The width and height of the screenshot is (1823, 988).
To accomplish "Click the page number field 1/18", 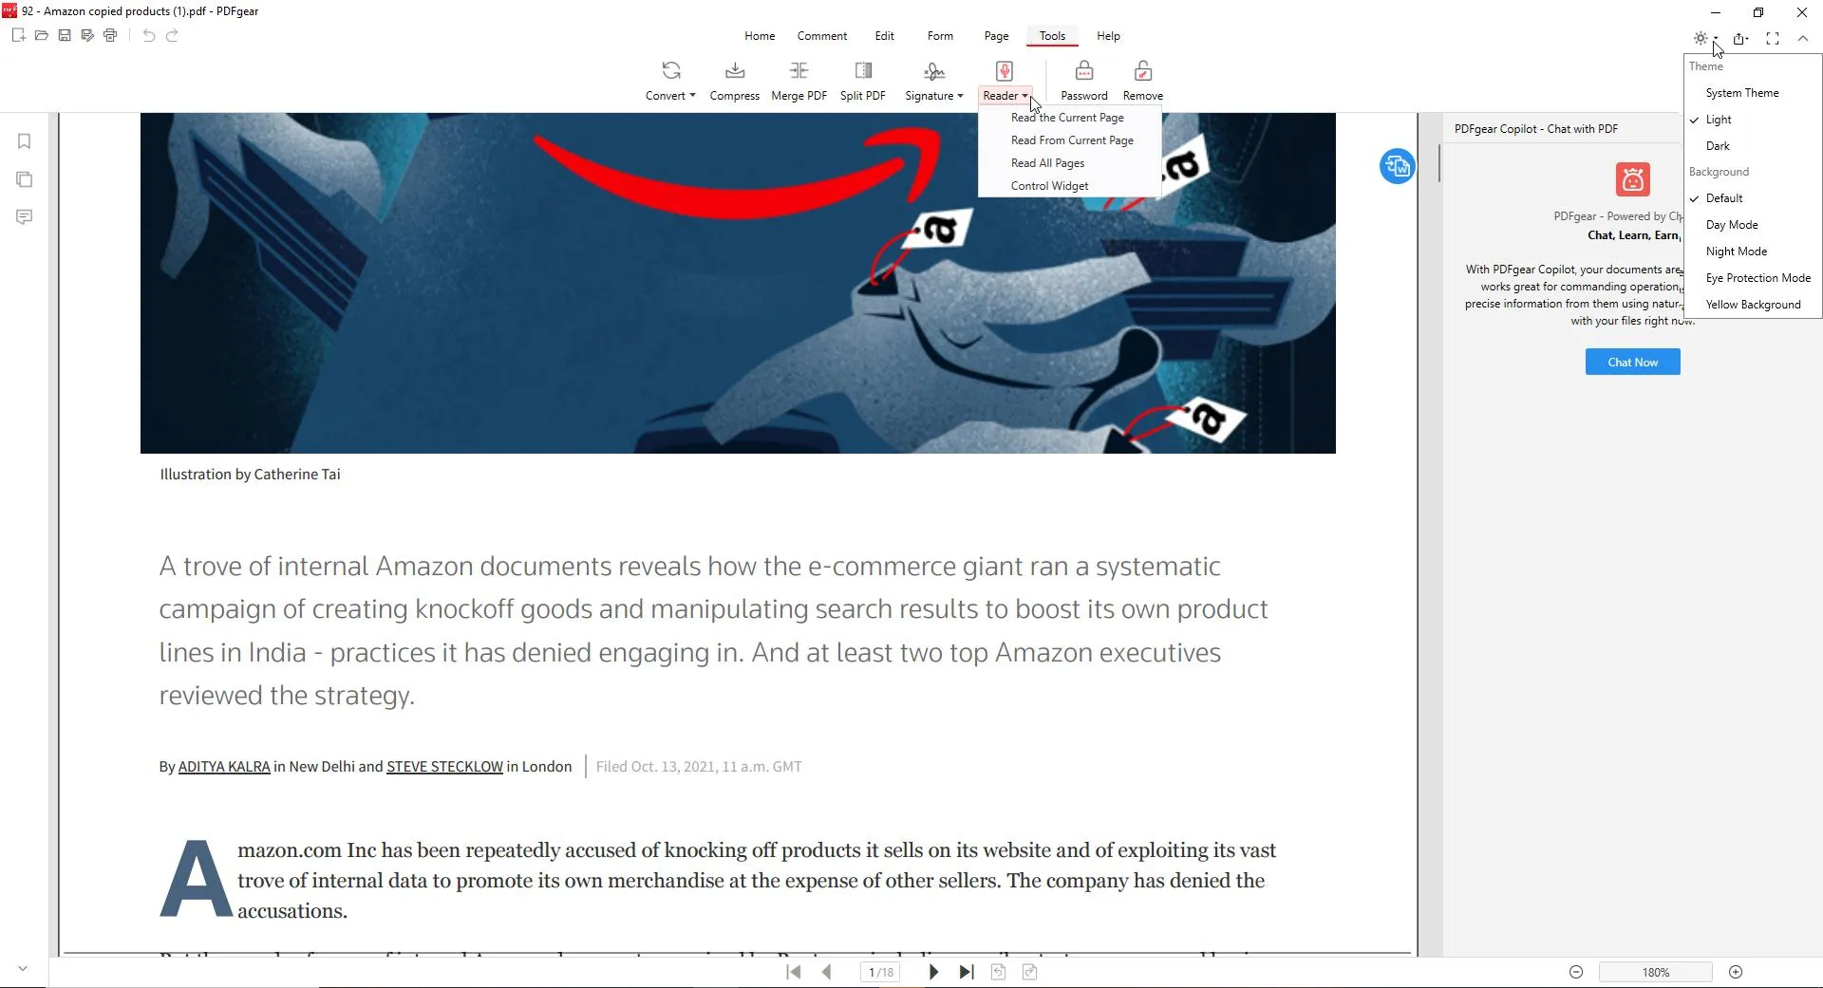I will coord(880,972).
